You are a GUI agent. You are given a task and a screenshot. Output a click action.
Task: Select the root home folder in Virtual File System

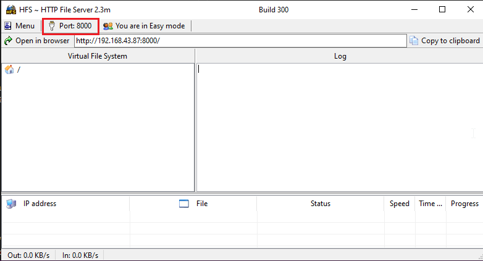coord(12,70)
